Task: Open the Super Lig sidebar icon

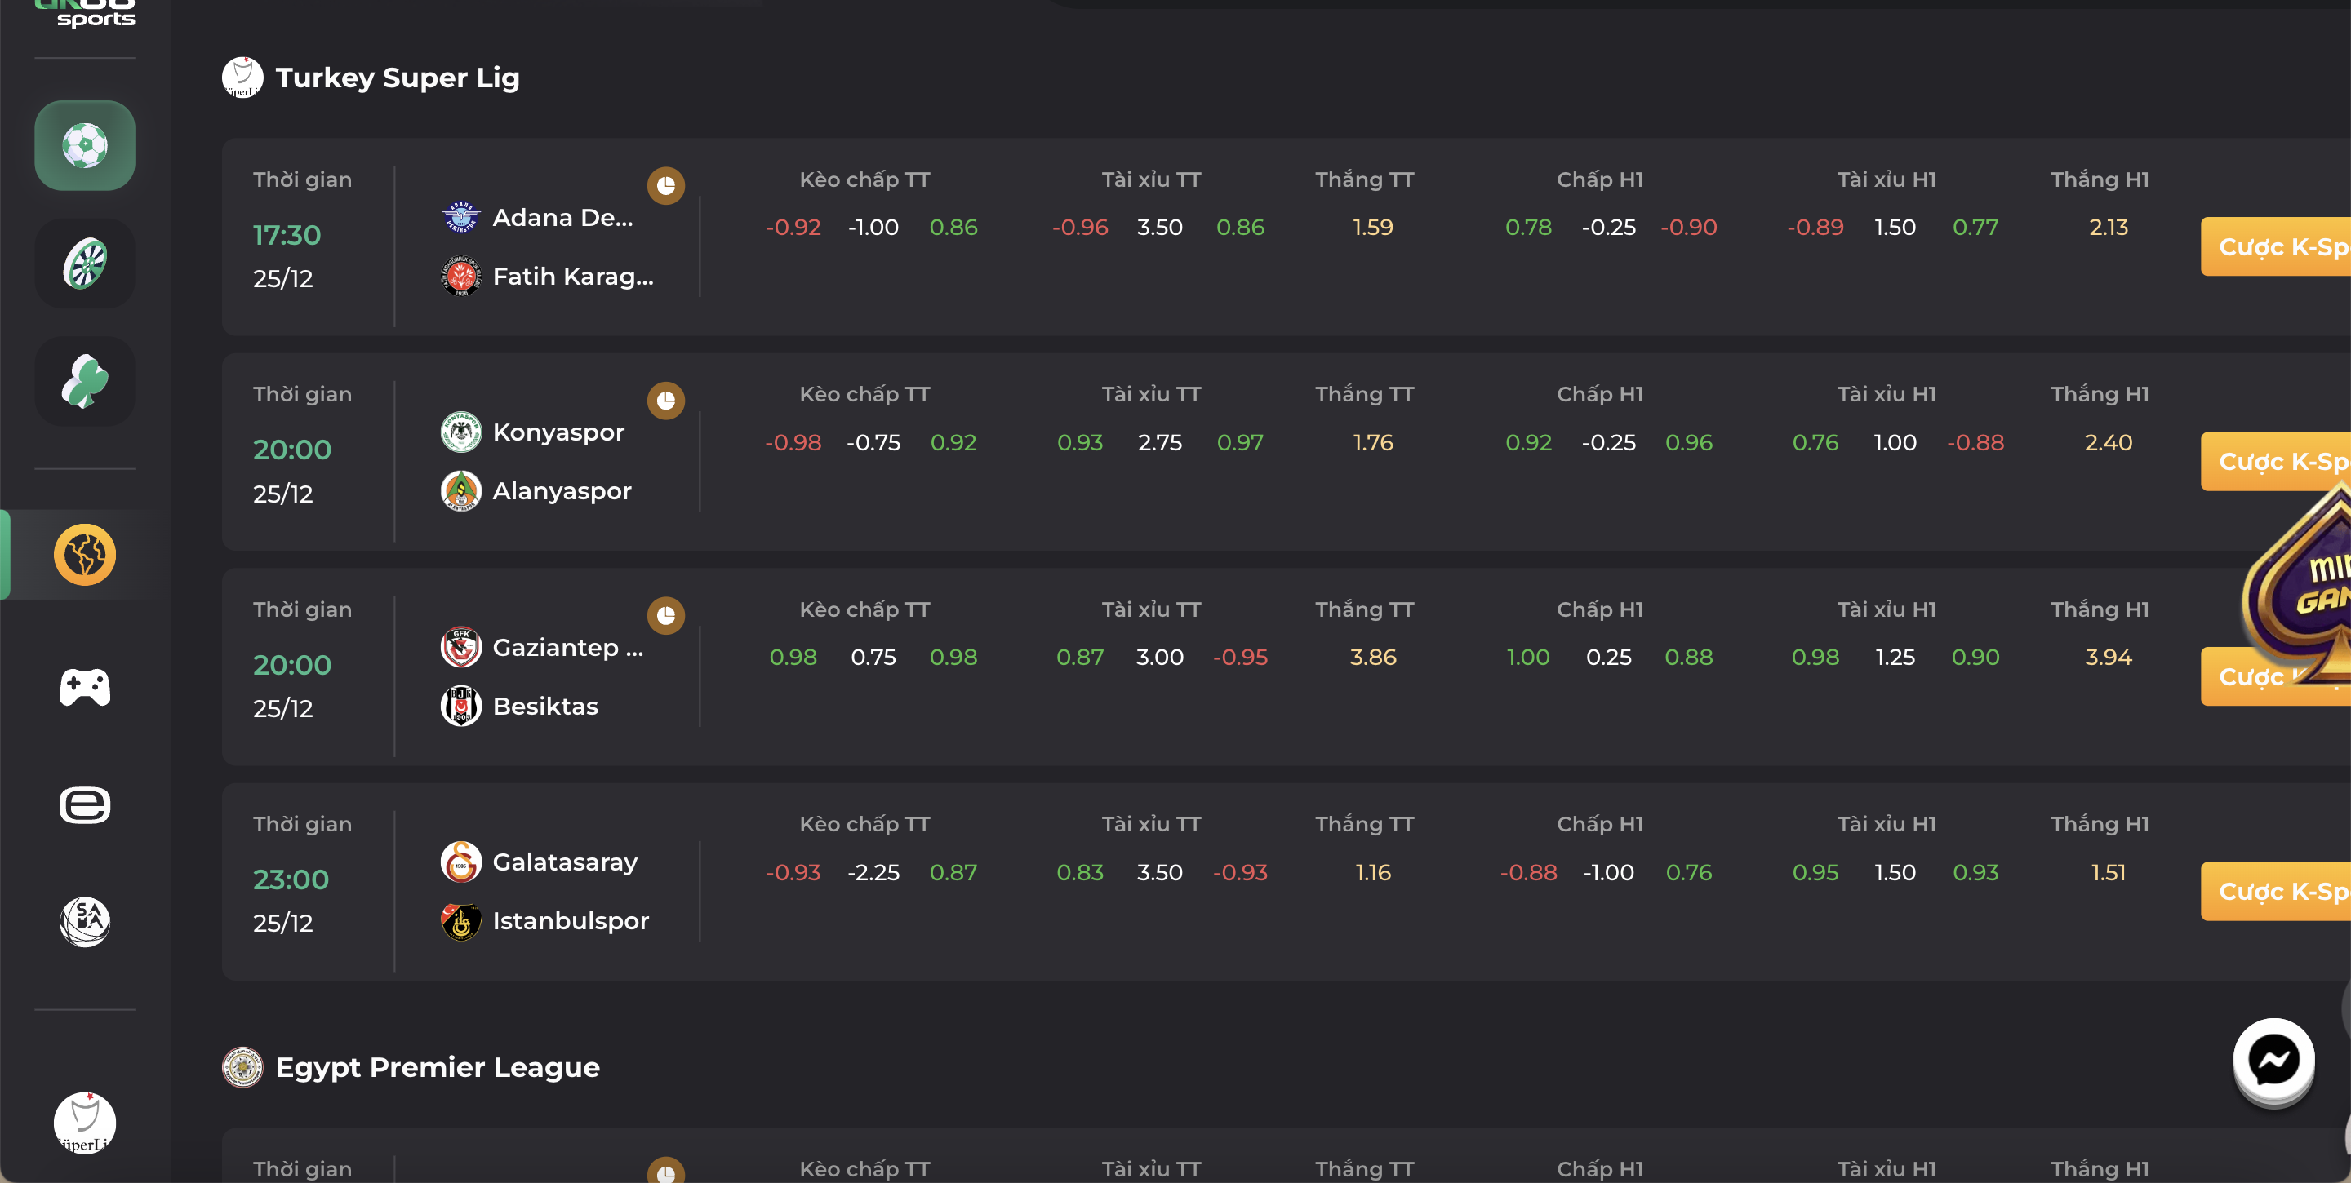Action: coord(85,1123)
